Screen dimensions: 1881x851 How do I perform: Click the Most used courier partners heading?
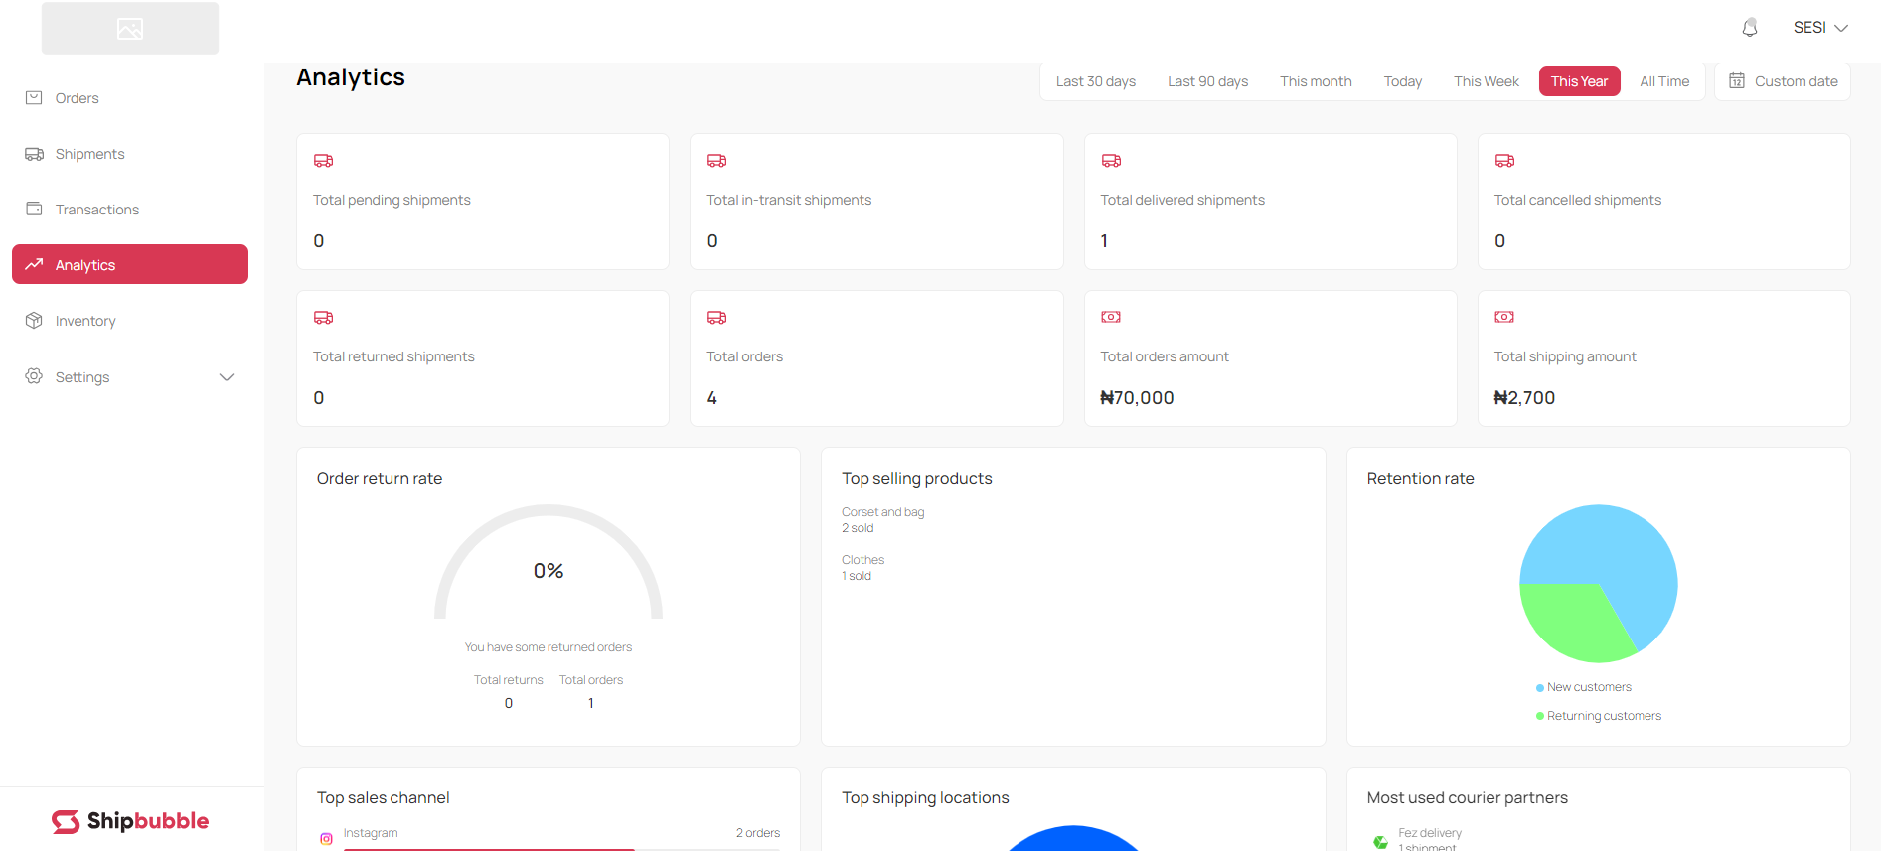click(x=1468, y=798)
